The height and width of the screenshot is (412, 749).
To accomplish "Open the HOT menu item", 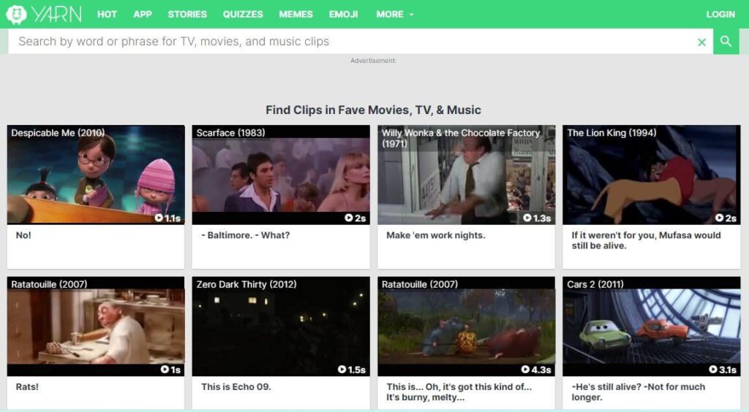I will coord(107,14).
